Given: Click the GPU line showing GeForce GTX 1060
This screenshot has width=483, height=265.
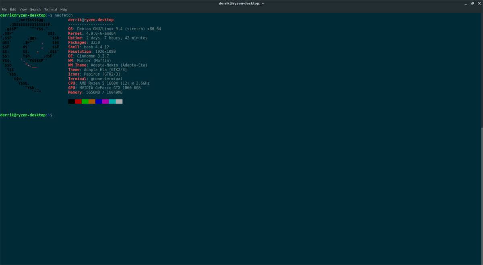Looking at the screenshot, I should tap(105, 88).
